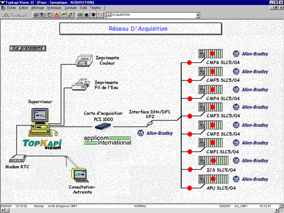Click the red link status dot on CMF3 line
The image size is (284, 213).
point(190,116)
